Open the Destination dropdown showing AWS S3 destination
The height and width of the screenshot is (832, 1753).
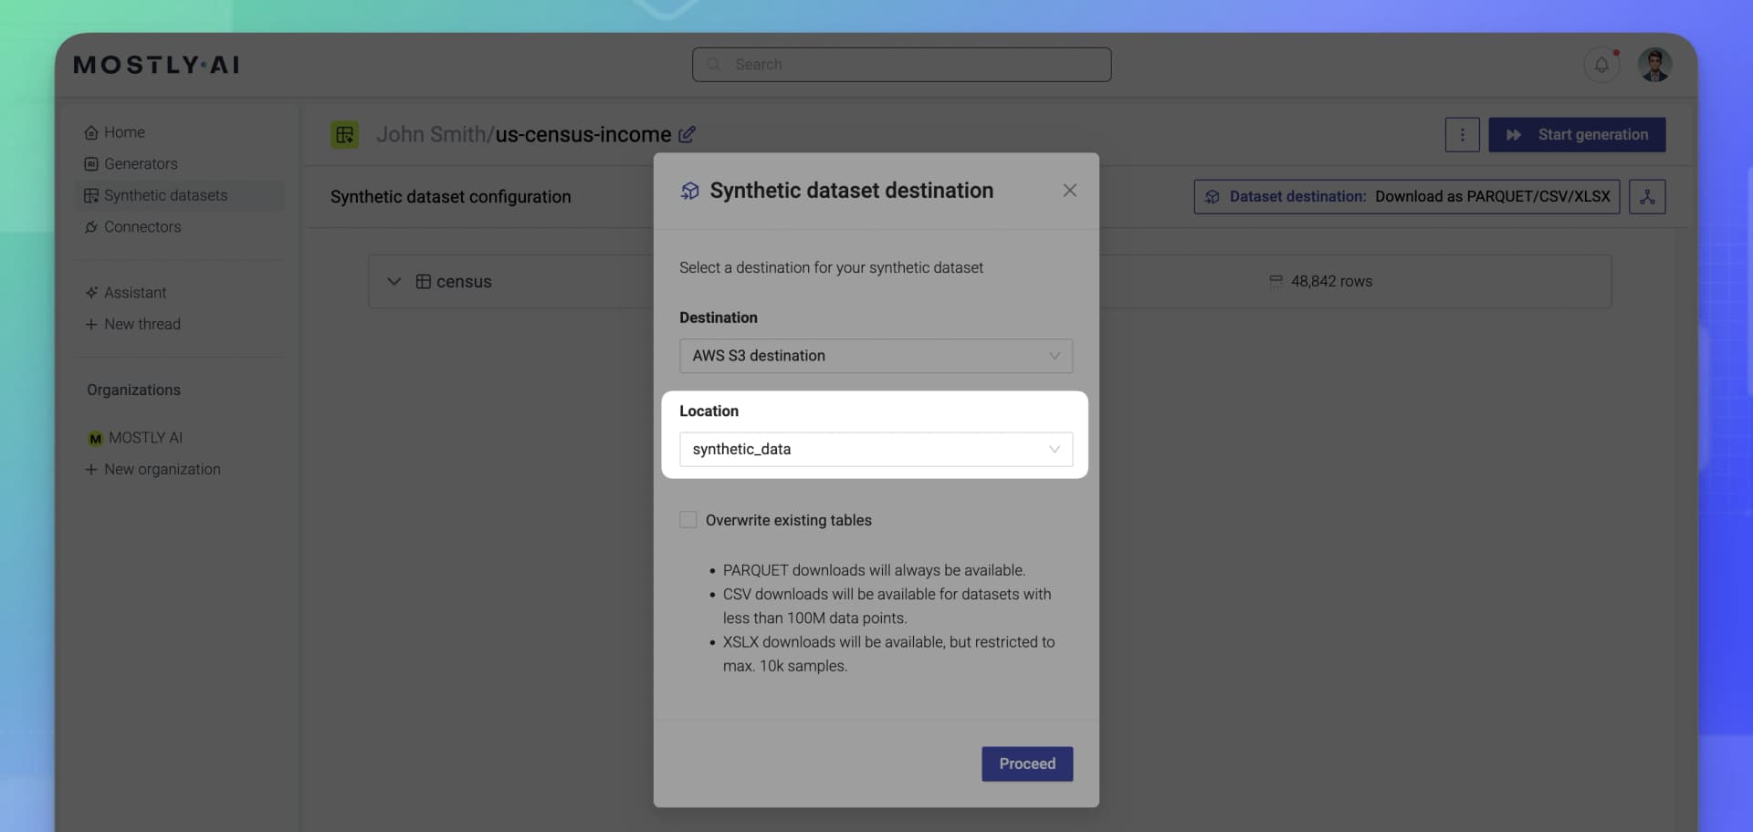[876, 356]
